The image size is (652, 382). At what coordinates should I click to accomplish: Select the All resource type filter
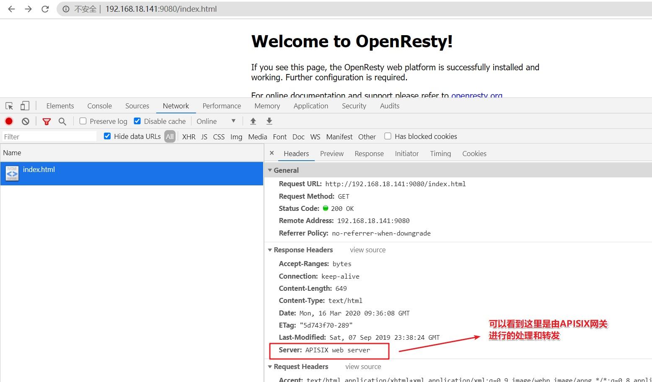pos(170,136)
